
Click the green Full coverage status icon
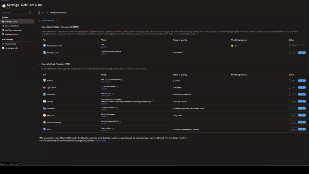pyautogui.click(x=232, y=45)
